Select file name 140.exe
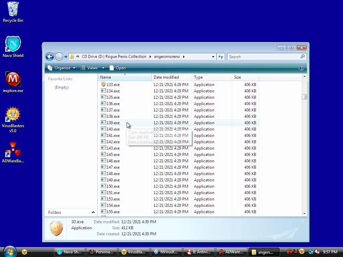This screenshot has height=257, width=343. click(x=113, y=129)
